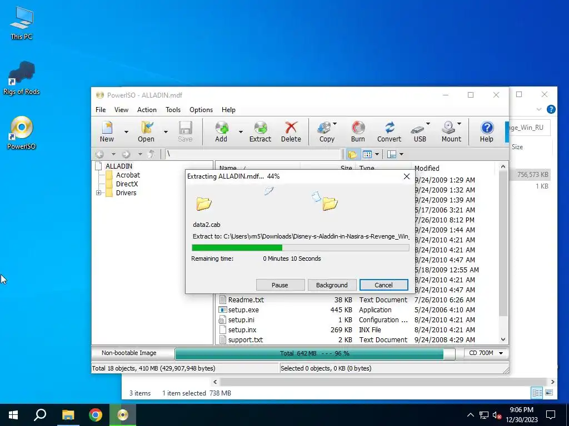This screenshot has width=569, height=426.
Task: Open the Copy button dropdown arrow
Action: (335, 124)
